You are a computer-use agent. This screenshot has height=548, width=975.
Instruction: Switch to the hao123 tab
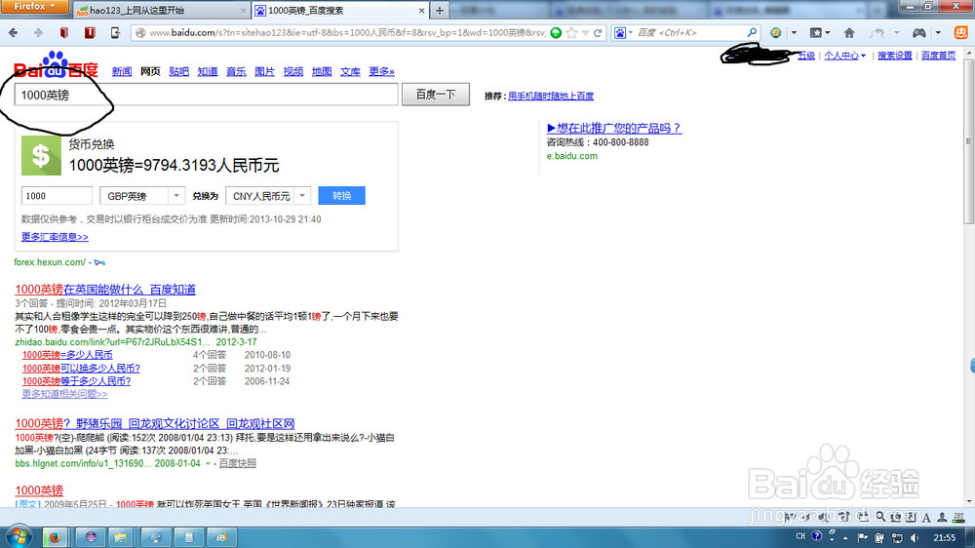pyautogui.click(x=161, y=11)
